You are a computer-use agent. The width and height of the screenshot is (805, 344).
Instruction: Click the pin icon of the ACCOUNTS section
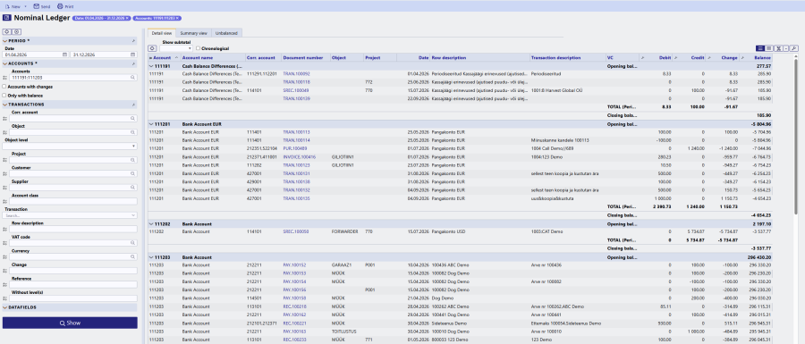click(x=133, y=63)
